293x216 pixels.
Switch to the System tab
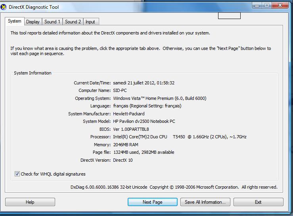point(15,21)
